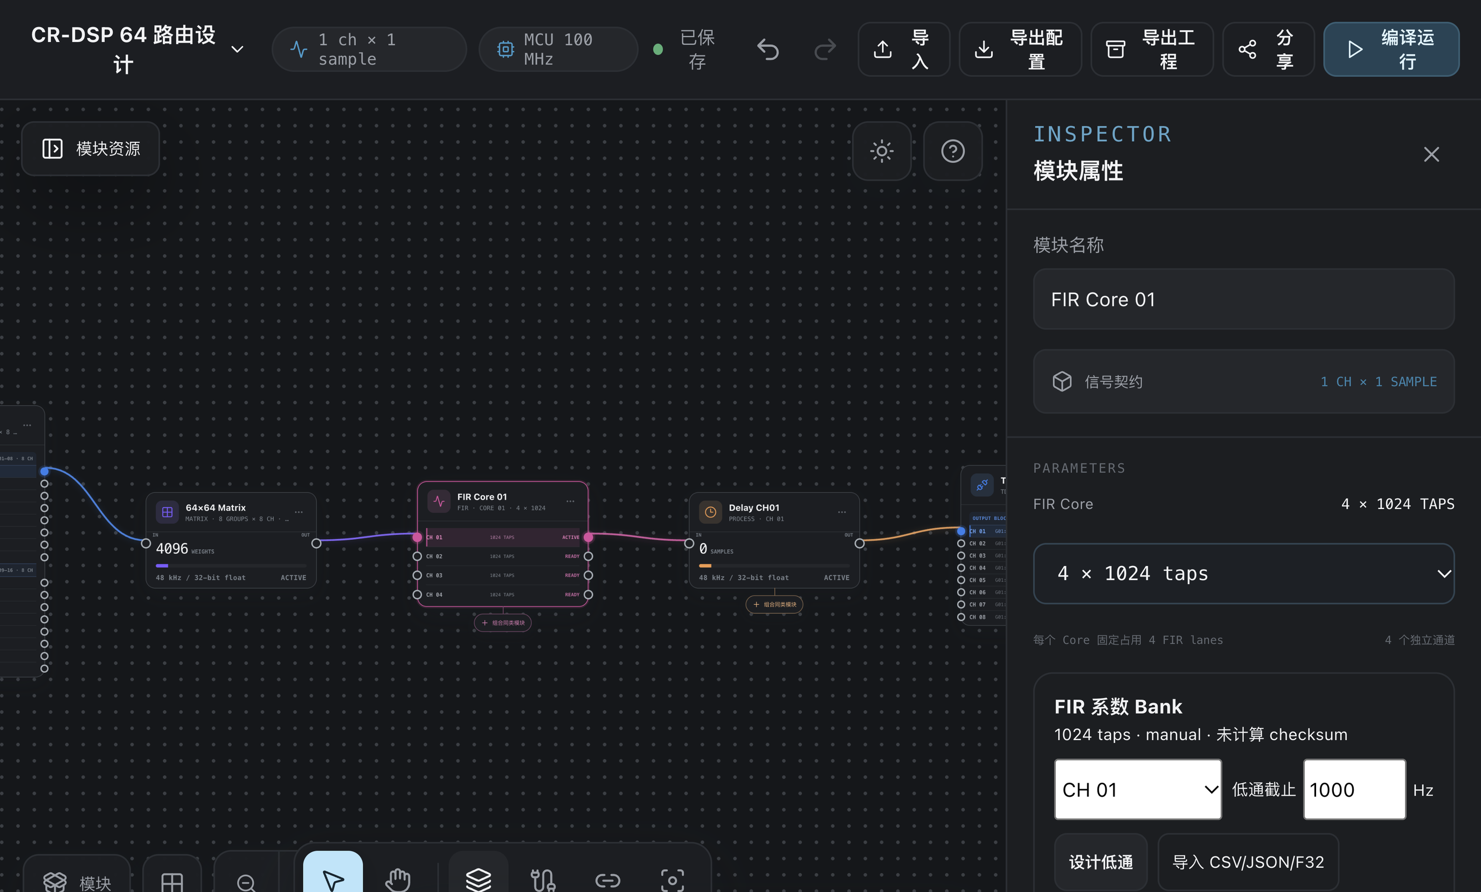Select the CH 03 row in FIR Core 01
1481x892 pixels.
coord(502,575)
